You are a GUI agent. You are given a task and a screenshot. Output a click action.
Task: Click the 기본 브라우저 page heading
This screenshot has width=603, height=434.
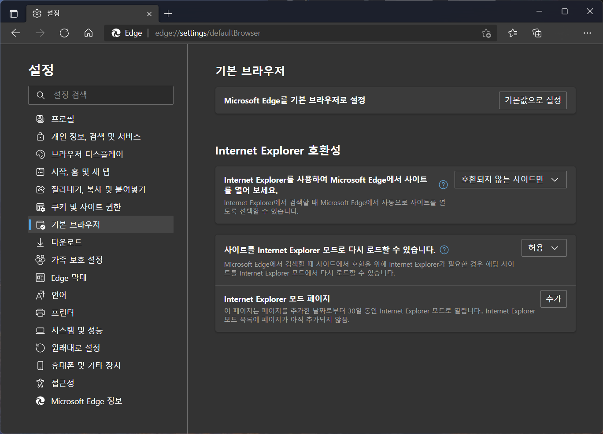[x=250, y=71]
